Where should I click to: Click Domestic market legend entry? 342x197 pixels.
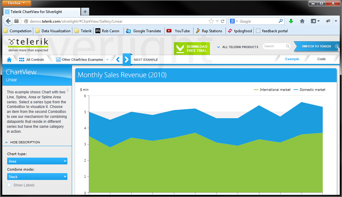[309, 90]
